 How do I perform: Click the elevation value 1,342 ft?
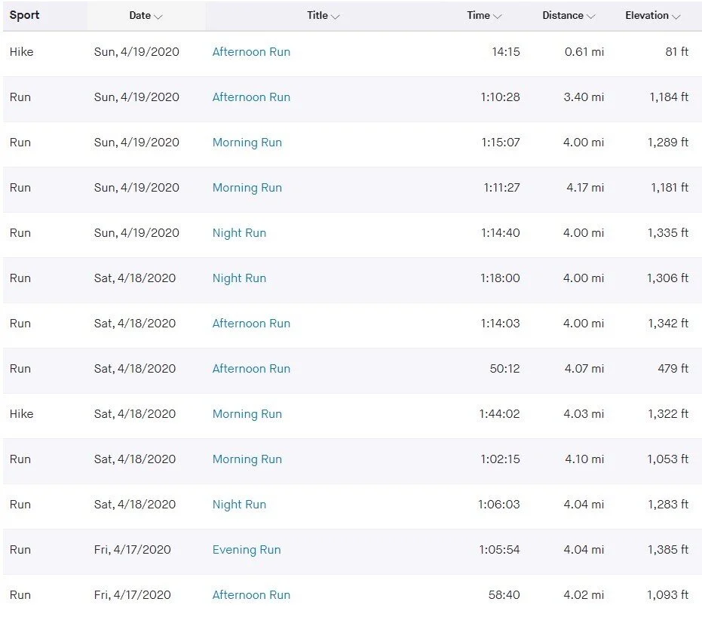[x=668, y=324]
